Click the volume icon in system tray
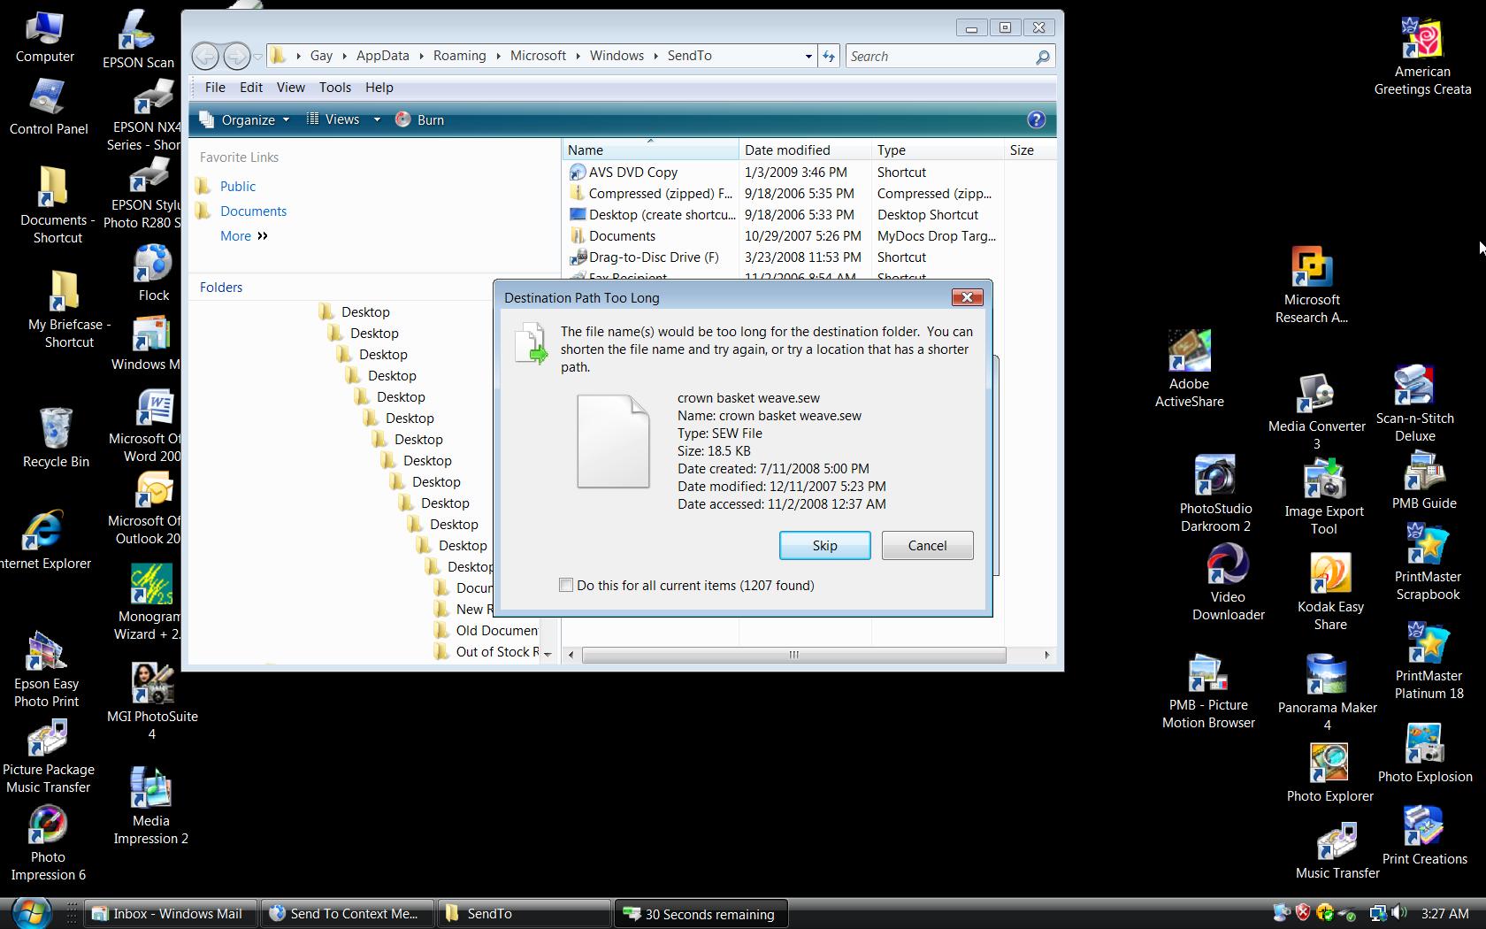 point(1399,912)
